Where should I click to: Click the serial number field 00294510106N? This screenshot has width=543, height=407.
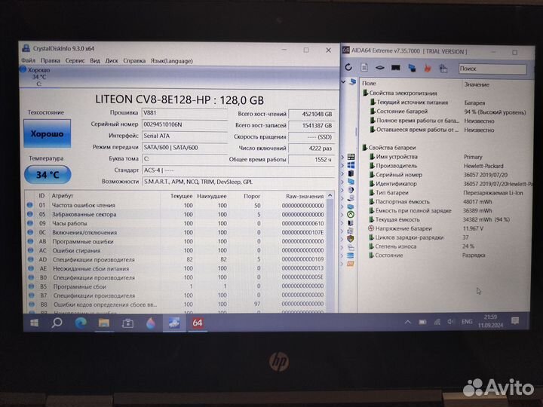(184, 124)
